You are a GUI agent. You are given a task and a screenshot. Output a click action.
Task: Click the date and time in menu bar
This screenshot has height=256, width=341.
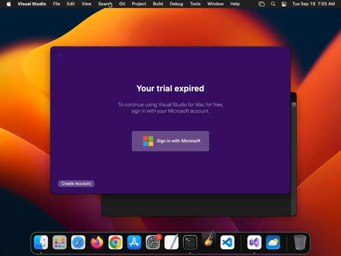click(313, 4)
